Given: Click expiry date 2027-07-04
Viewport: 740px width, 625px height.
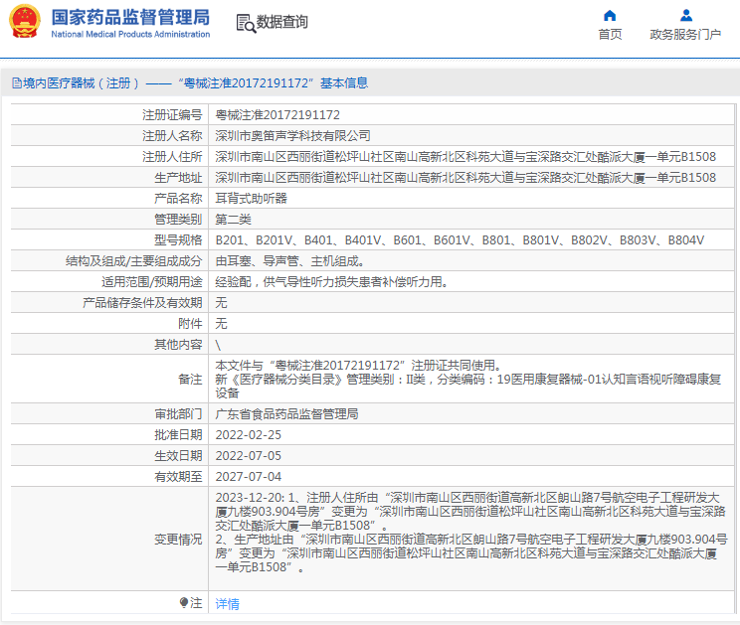Looking at the screenshot, I should [x=249, y=477].
